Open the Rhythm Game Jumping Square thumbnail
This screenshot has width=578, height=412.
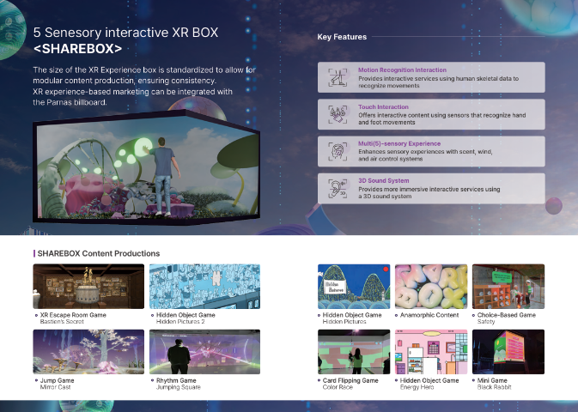(204, 352)
